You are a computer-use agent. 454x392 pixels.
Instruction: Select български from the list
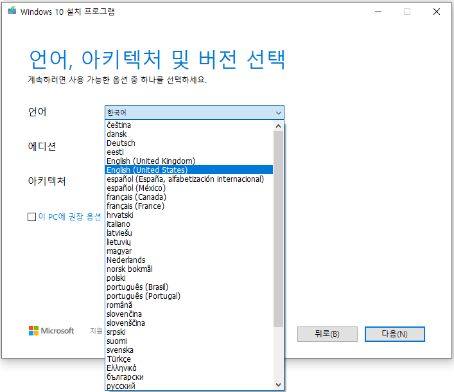(189, 377)
